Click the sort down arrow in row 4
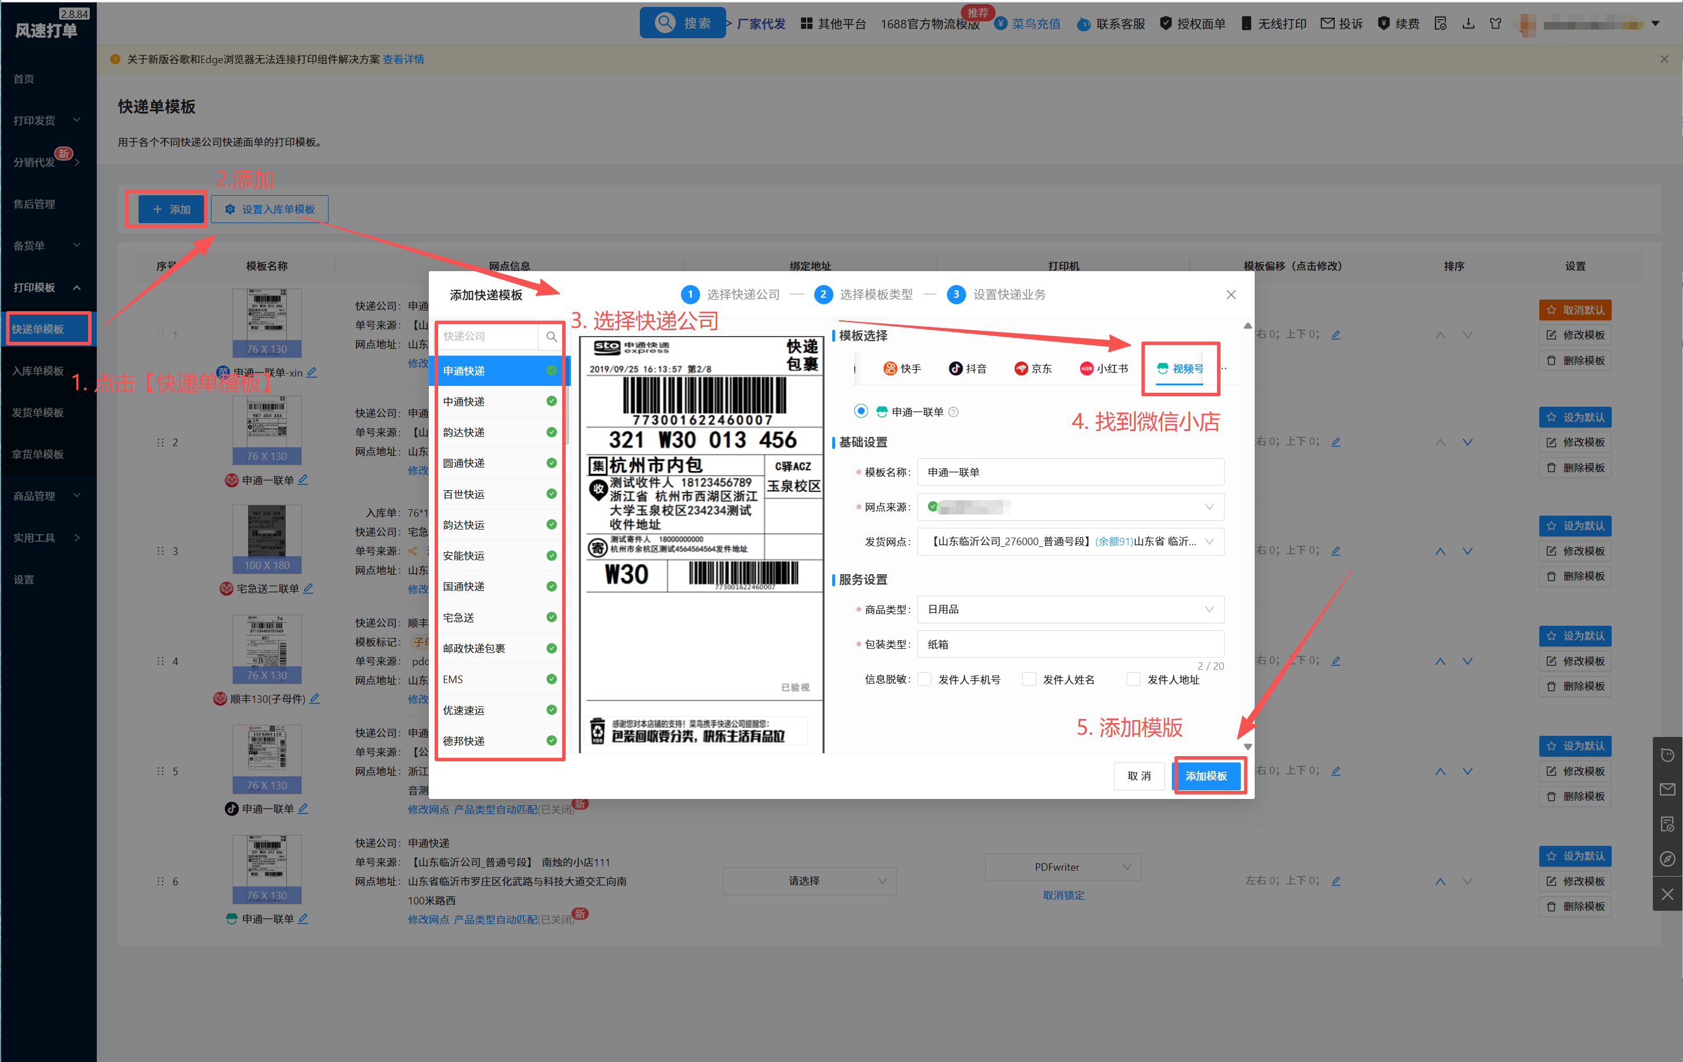1683x1062 pixels. point(1468,661)
